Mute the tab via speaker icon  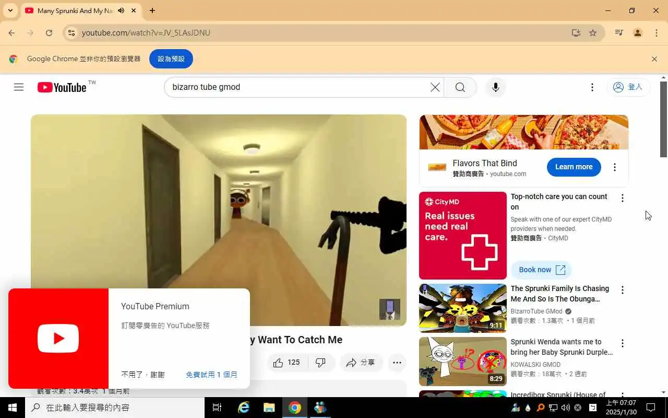coord(121,10)
